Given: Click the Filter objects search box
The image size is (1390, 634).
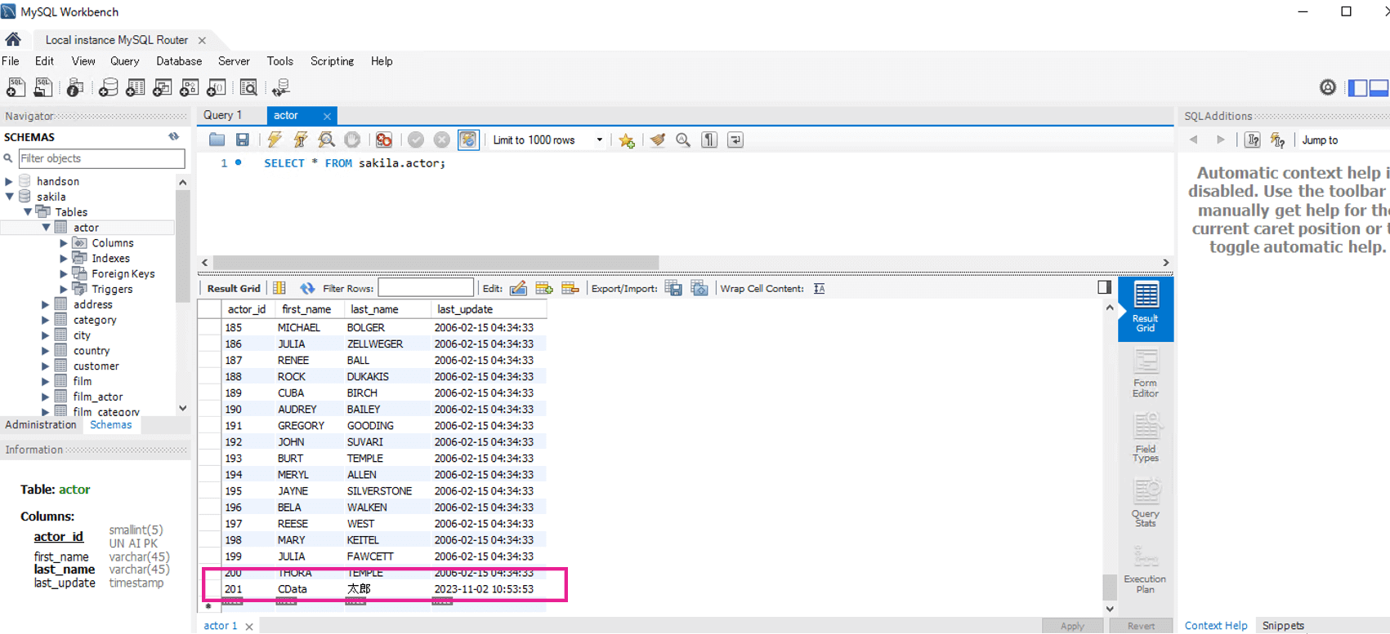Looking at the screenshot, I should click(x=101, y=158).
